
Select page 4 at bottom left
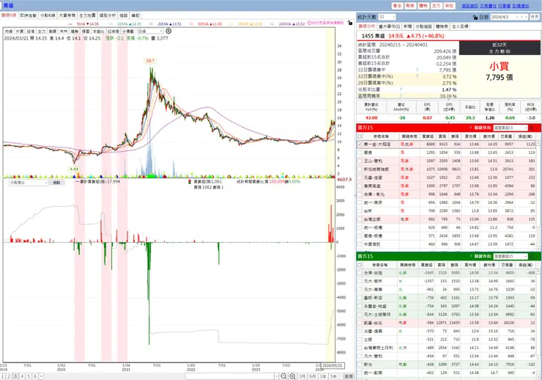point(22,376)
